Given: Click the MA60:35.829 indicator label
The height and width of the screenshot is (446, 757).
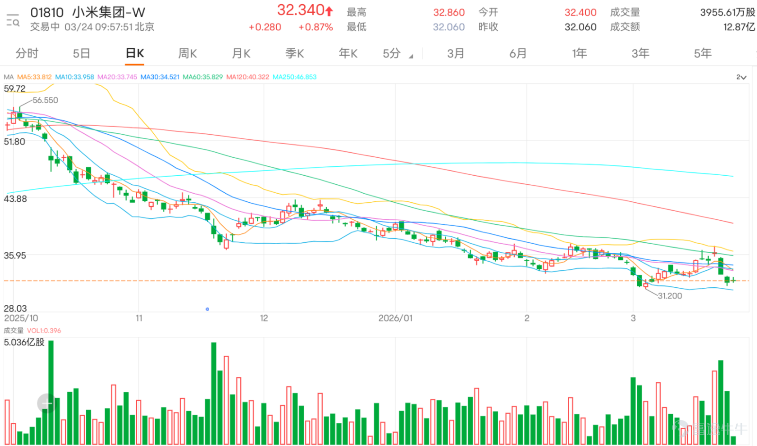Looking at the screenshot, I should (202, 77).
